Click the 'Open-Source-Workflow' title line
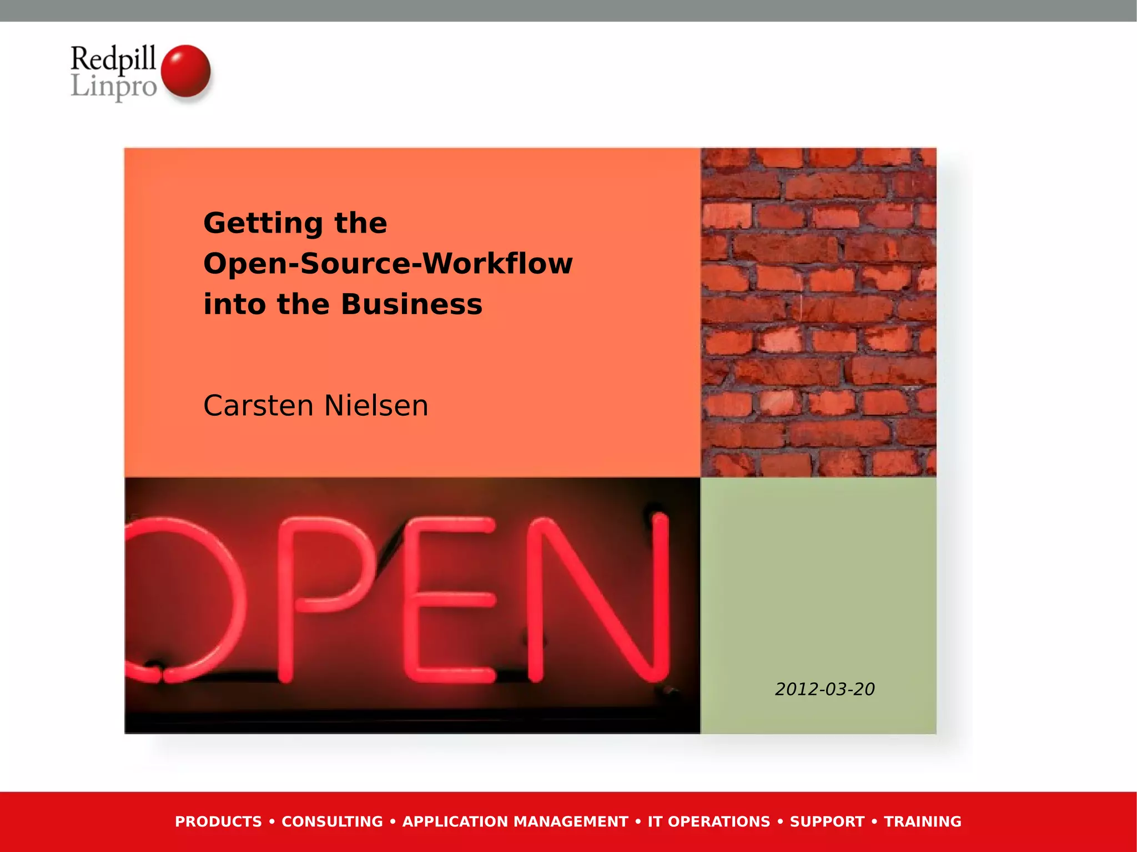 coord(388,264)
